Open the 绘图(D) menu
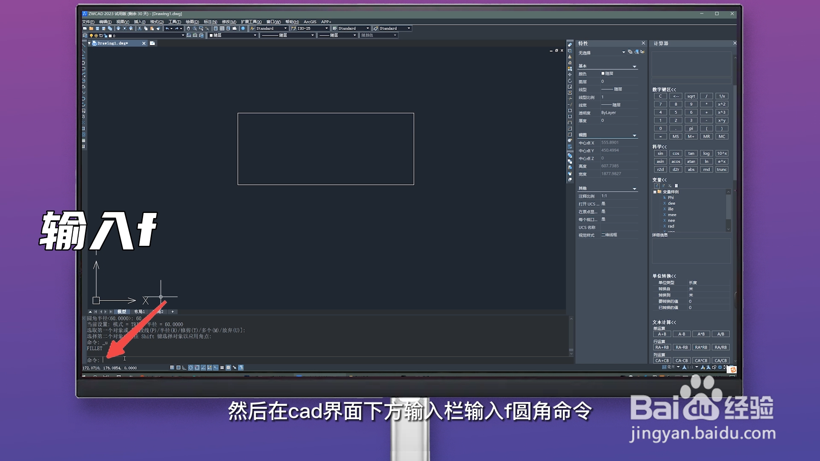Image resolution: width=820 pixels, height=461 pixels. tap(192, 22)
